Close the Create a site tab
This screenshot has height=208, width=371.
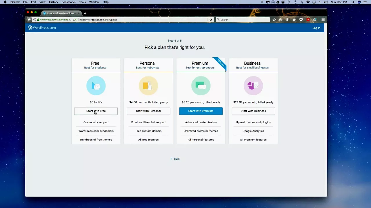click(x=79, y=13)
